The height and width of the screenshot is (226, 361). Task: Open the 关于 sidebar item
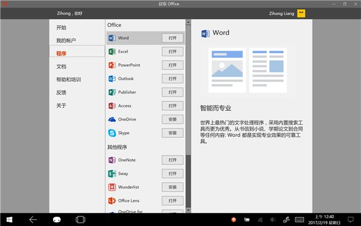(x=77, y=105)
